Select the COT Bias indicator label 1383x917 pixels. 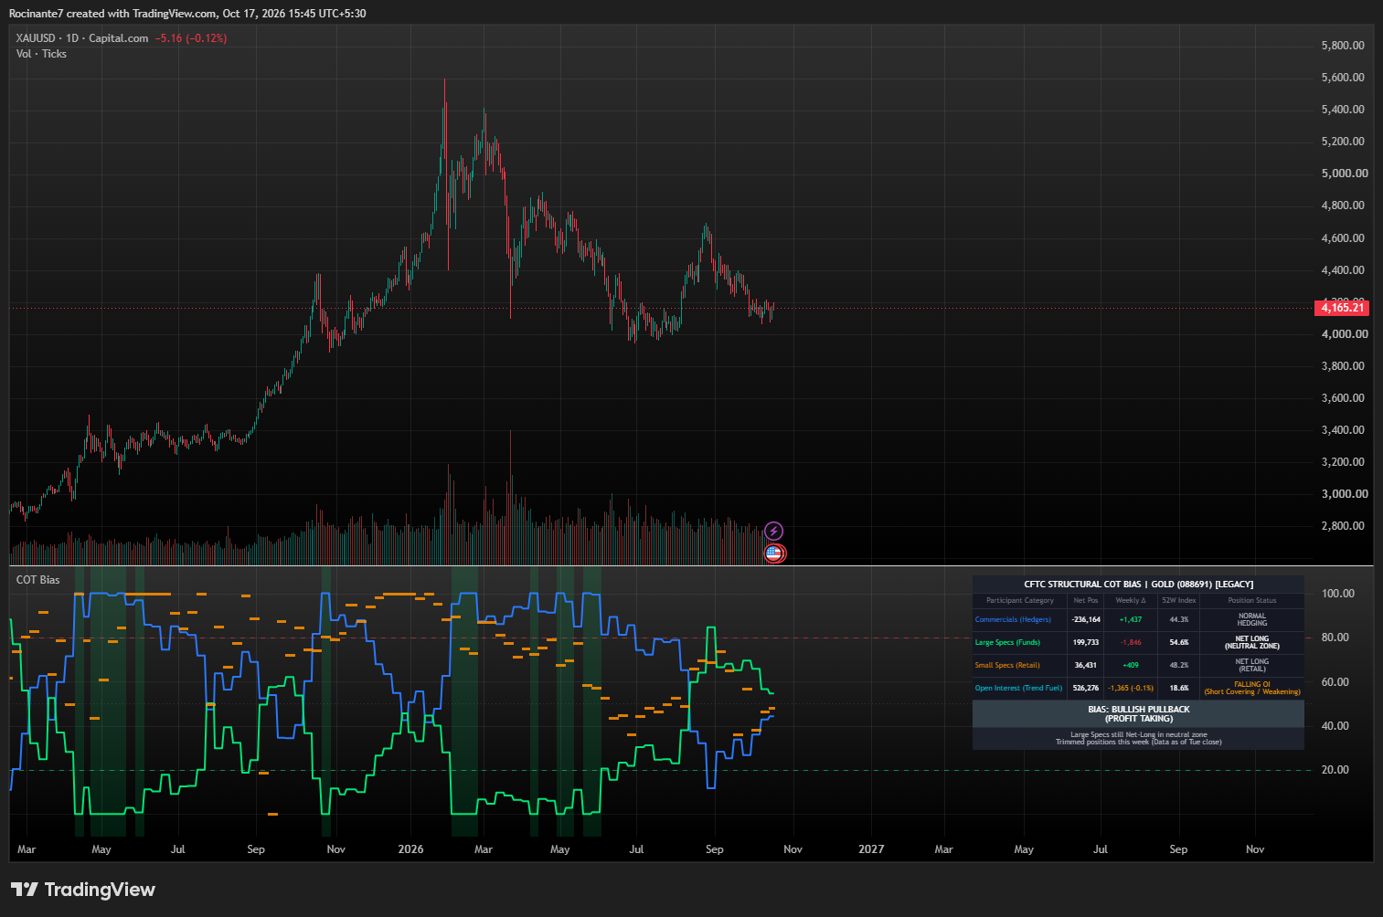click(x=38, y=580)
